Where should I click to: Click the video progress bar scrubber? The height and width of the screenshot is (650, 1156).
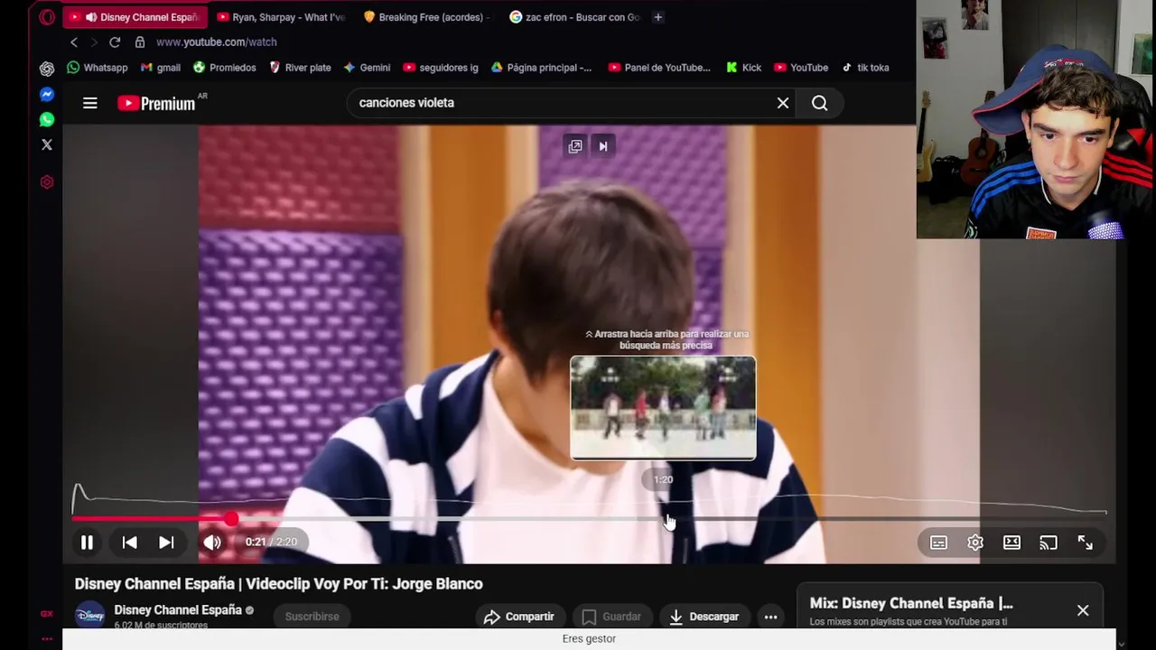point(232,519)
